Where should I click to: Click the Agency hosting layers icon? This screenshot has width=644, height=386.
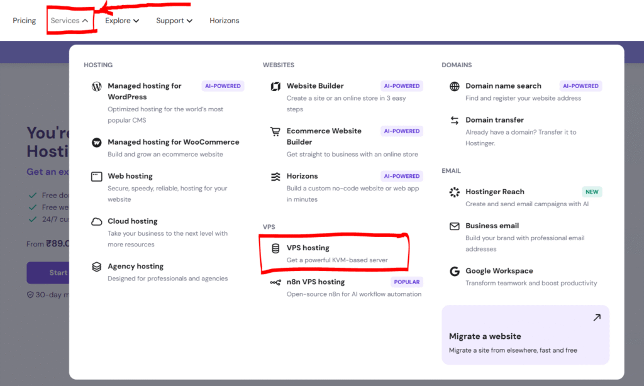96,267
